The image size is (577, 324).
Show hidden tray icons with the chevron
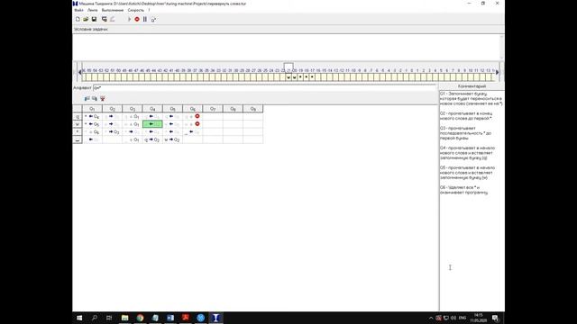click(x=431, y=318)
